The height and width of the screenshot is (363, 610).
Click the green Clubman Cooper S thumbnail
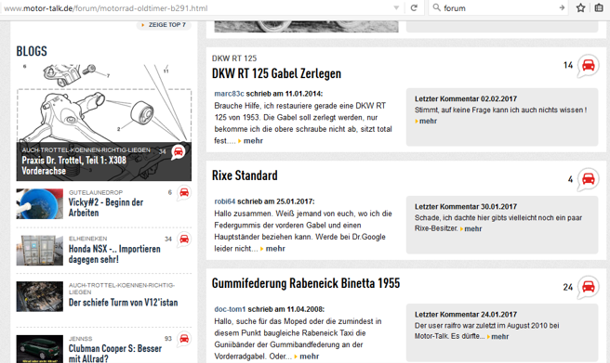40,349
